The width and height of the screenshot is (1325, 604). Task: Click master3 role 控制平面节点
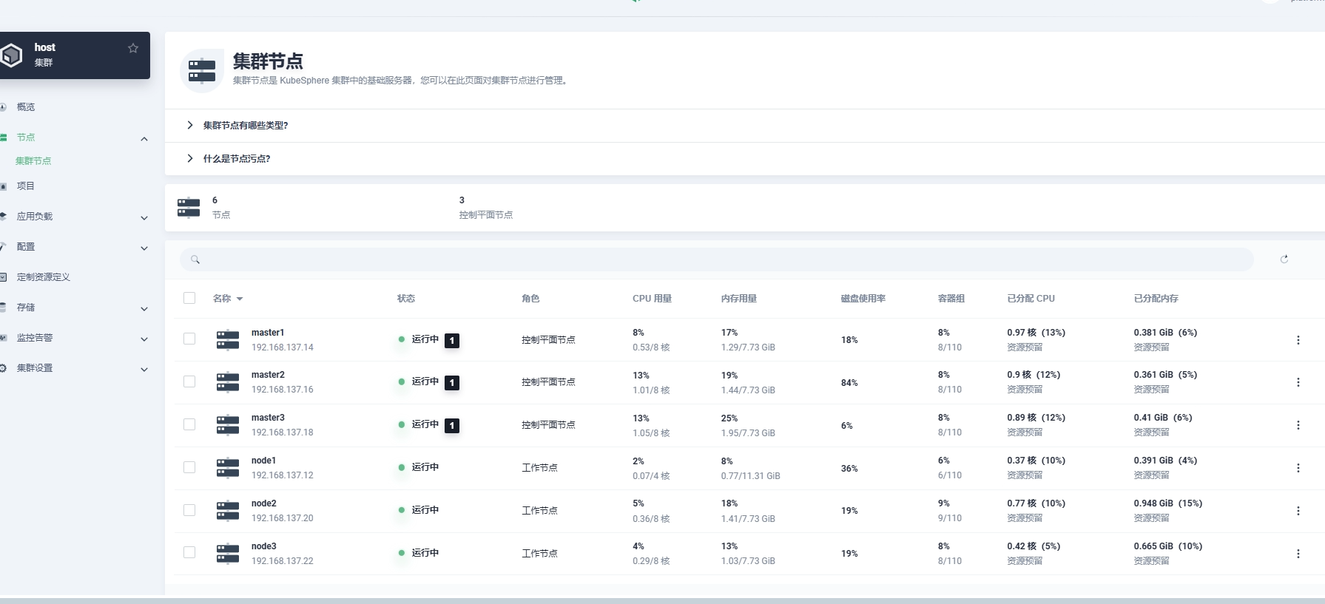[548, 425]
